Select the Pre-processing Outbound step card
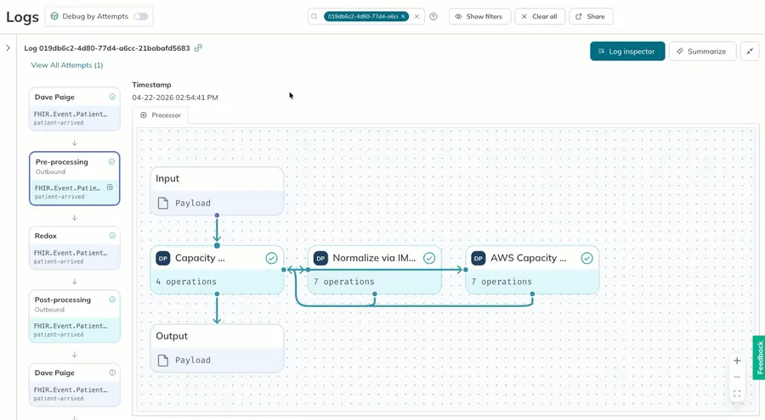 pyautogui.click(x=75, y=178)
